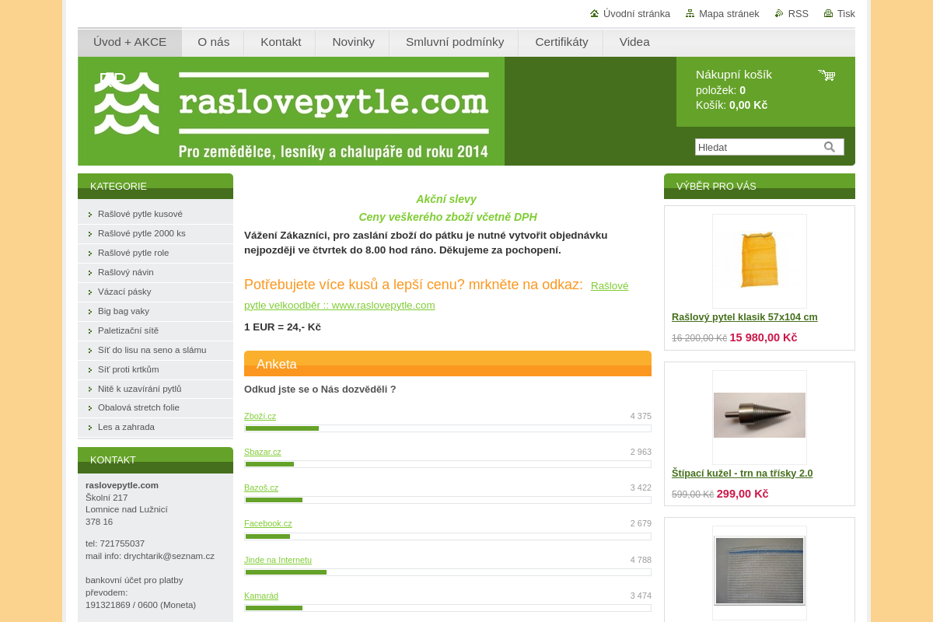Select the Sbazar.cz poll option
This screenshot has height=622, width=933.
[262, 452]
